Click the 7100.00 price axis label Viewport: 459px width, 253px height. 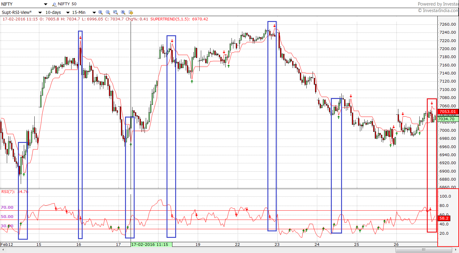448,89
